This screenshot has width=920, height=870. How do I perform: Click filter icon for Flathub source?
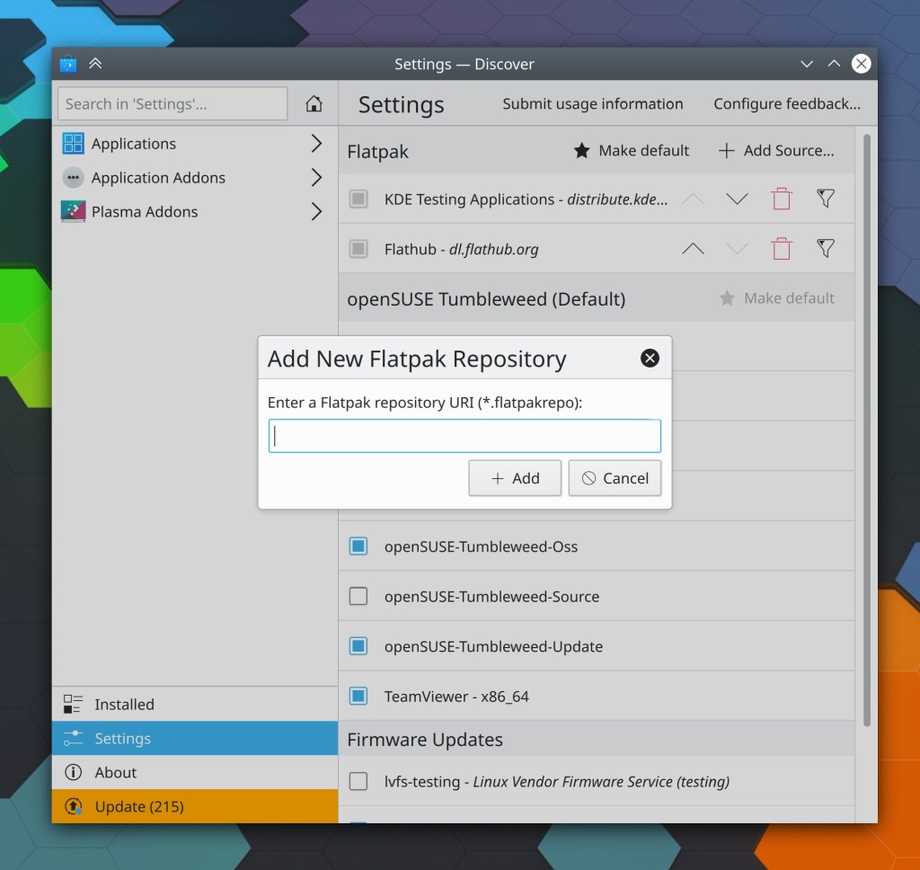(826, 249)
